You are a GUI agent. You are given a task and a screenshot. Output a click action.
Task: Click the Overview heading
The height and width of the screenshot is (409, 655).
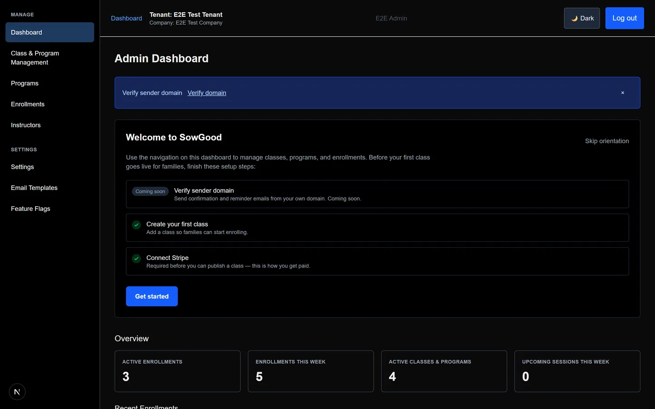131,339
